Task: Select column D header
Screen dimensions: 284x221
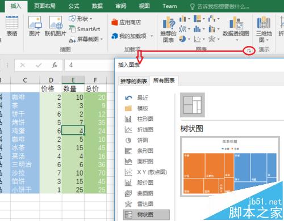Action: (x=51, y=80)
